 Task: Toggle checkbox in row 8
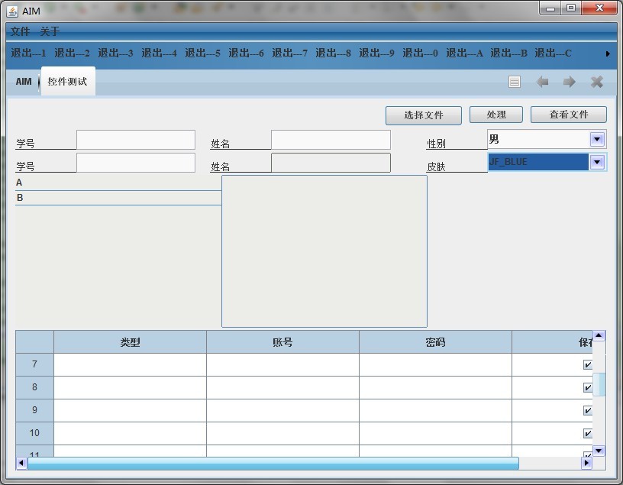588,387
